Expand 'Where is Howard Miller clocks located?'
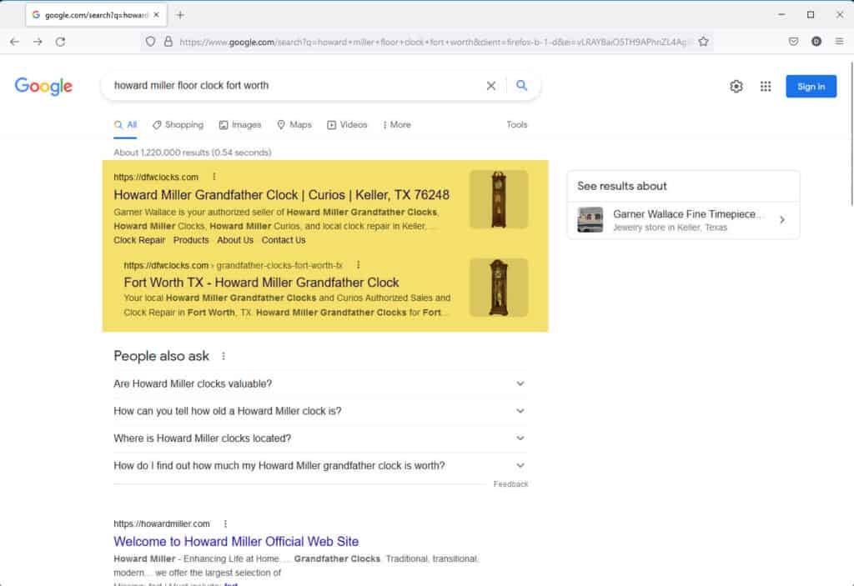 320,438
